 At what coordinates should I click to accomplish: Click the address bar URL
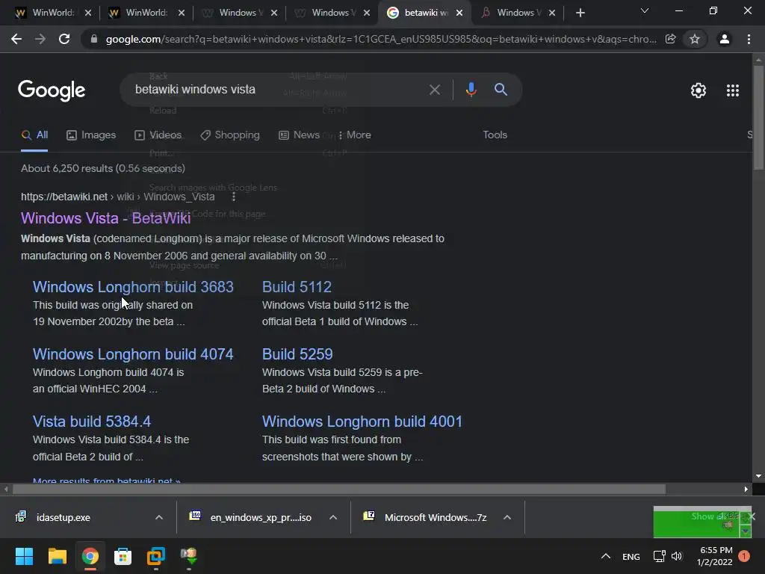pyautogui.click(x=380, y=39)
